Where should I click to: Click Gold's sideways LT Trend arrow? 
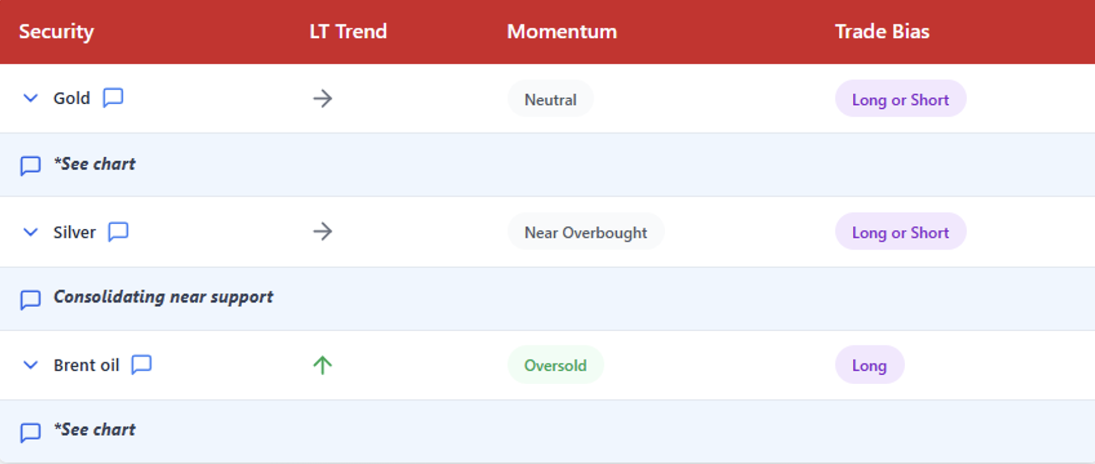[x=323, y=99]
